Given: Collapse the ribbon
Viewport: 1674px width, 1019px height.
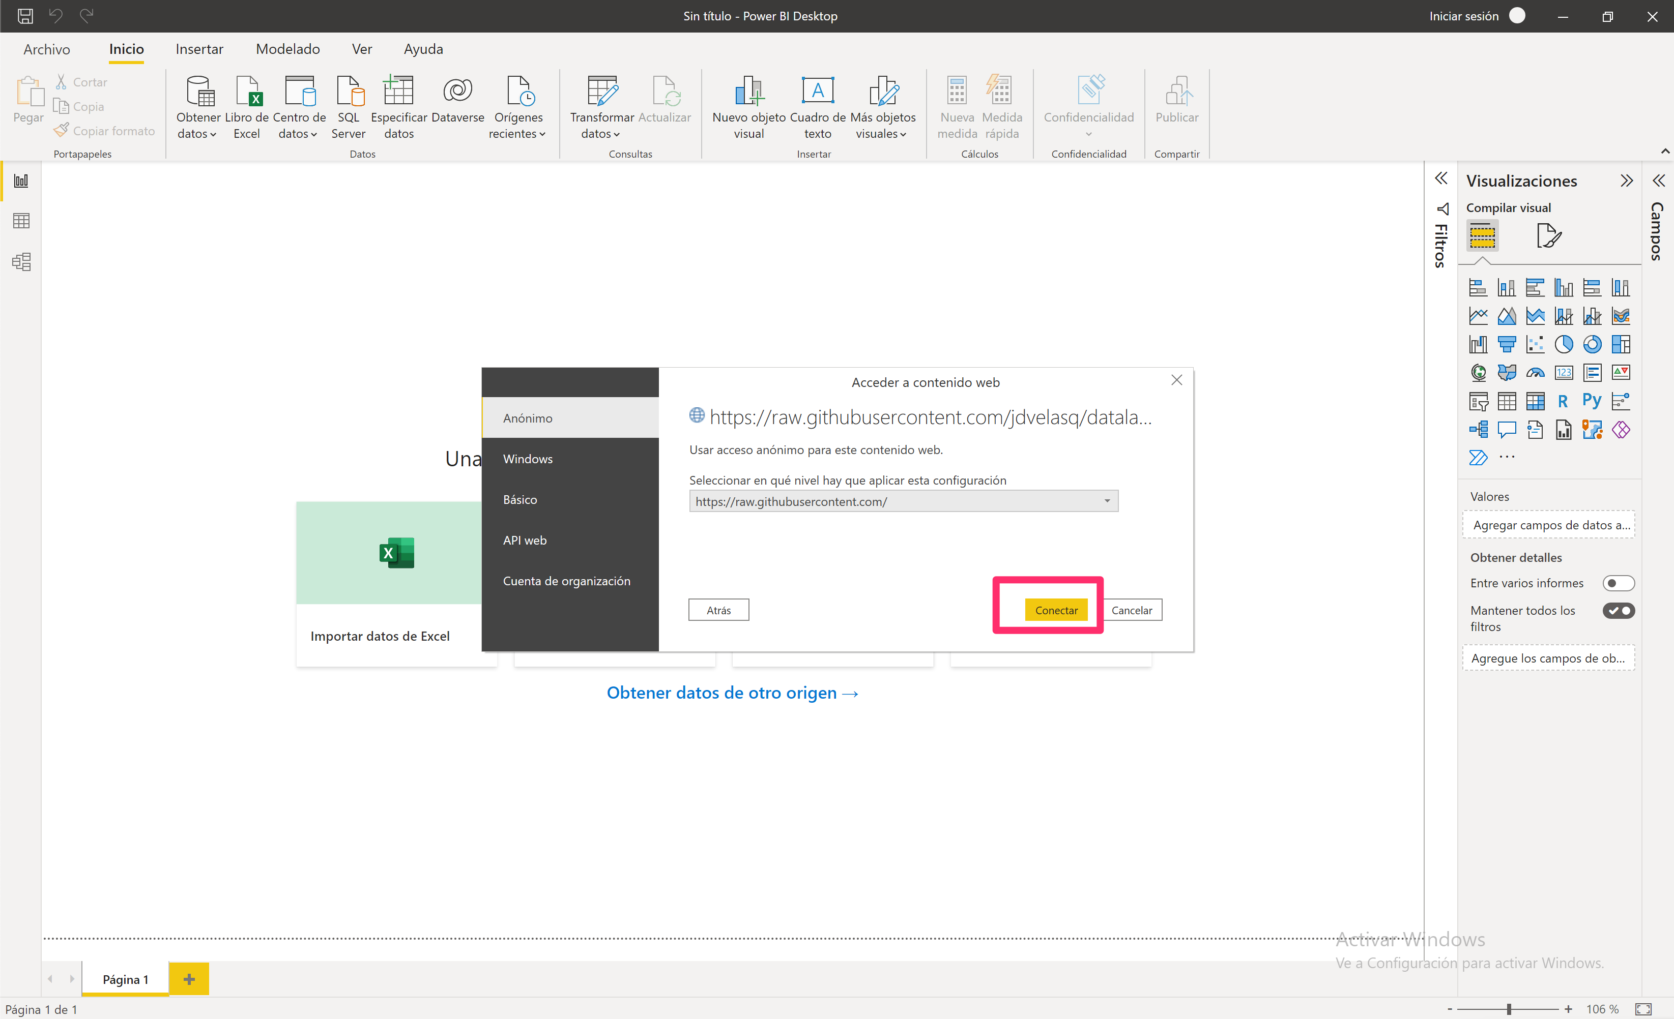Looking at the screenshot, I should [1664, 151].
